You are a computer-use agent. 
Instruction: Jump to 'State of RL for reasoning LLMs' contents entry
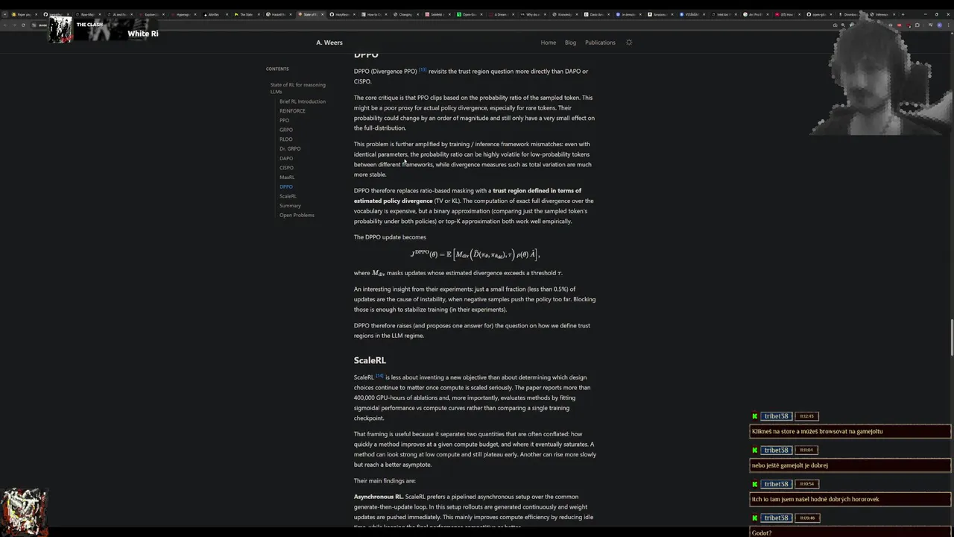point(297,88)
